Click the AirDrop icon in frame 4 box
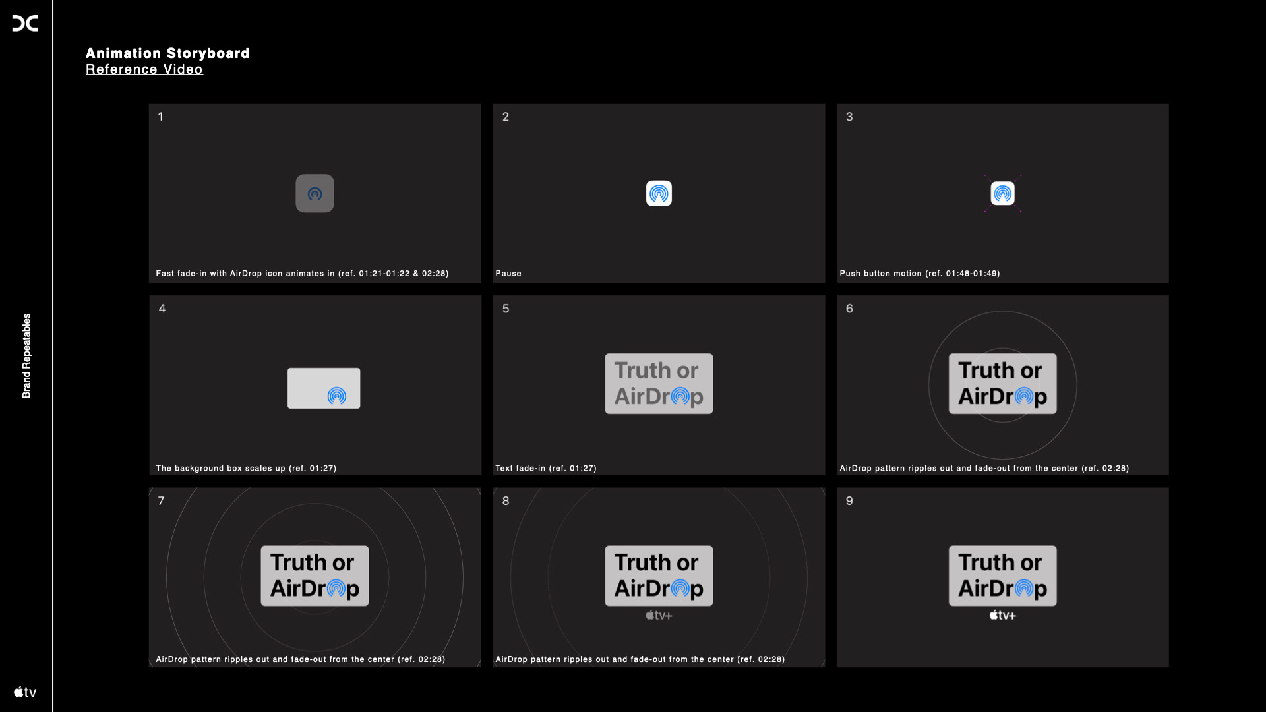Screen dimensions: 1266x712 [x=337, y=396]
